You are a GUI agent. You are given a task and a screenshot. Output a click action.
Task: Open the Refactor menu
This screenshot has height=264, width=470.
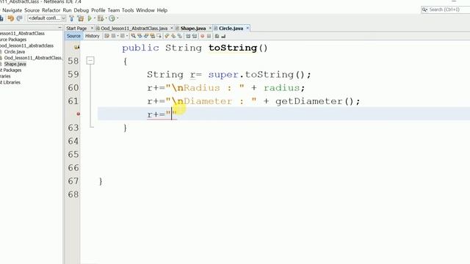pos(51,10)
